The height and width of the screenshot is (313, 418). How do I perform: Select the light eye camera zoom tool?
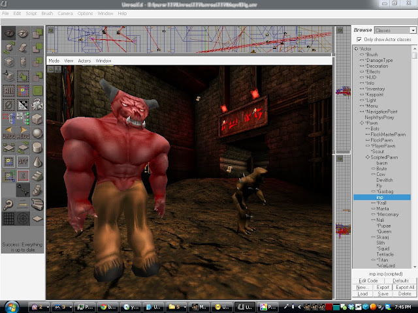(23, 33)
